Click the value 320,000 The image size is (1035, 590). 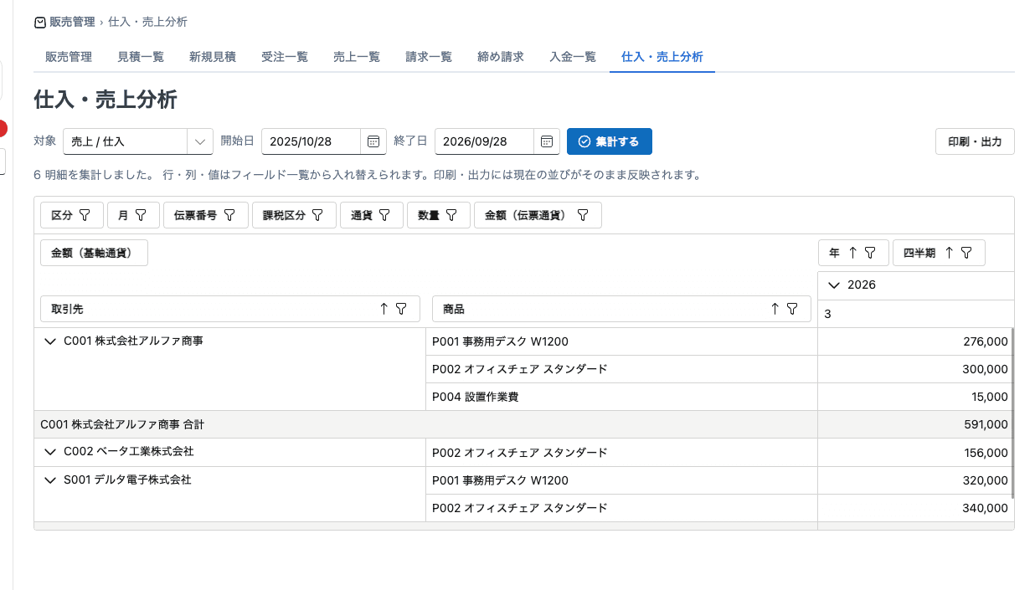coord(986,480)
